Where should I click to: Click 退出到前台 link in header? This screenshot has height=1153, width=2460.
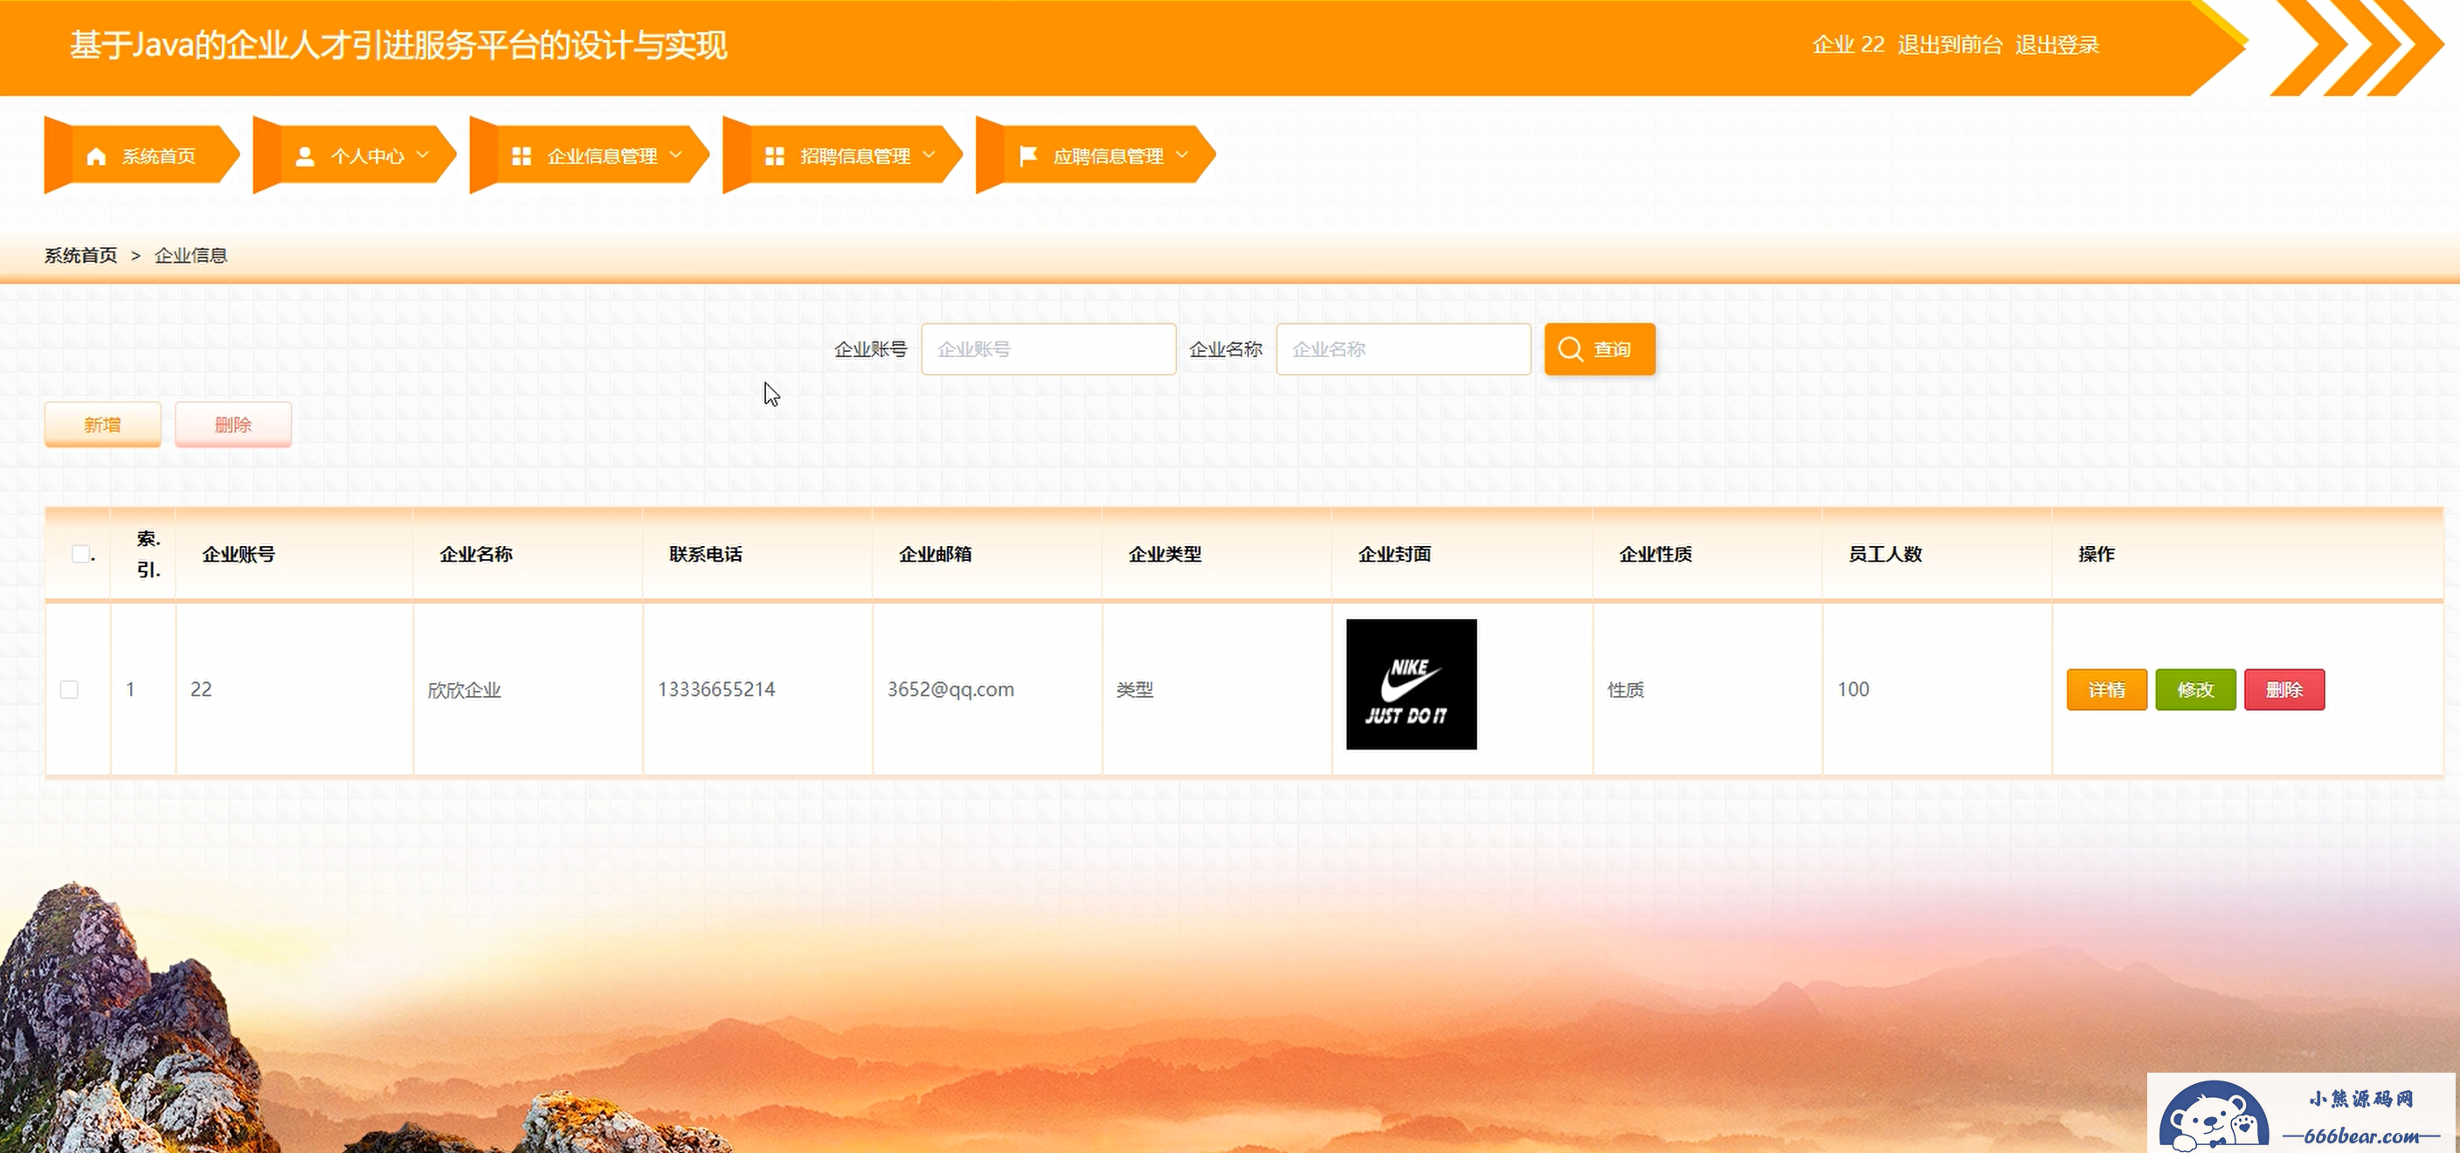pyautogui.click(x=1950, y=45)
